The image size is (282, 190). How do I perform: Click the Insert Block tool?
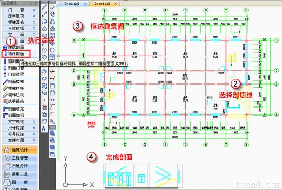point(44,86)
